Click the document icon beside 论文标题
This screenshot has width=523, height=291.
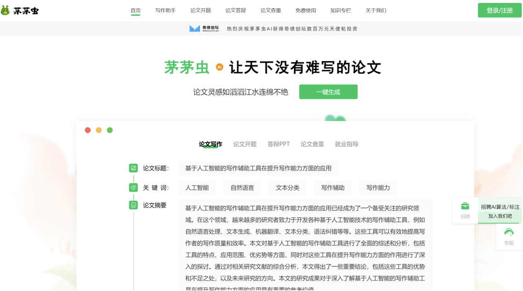[133, 168]
